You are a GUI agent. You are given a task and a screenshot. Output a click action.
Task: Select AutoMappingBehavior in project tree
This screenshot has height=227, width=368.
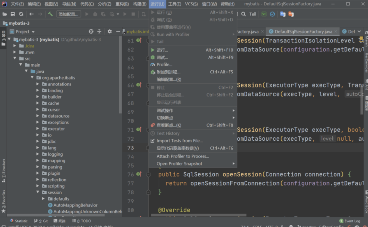tap(75, 205)
